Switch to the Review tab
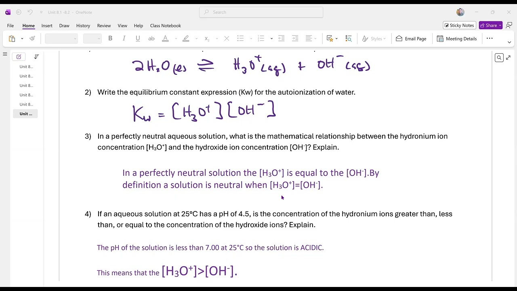The height and width of the screenshot is (291, 517). coord(104,25)
